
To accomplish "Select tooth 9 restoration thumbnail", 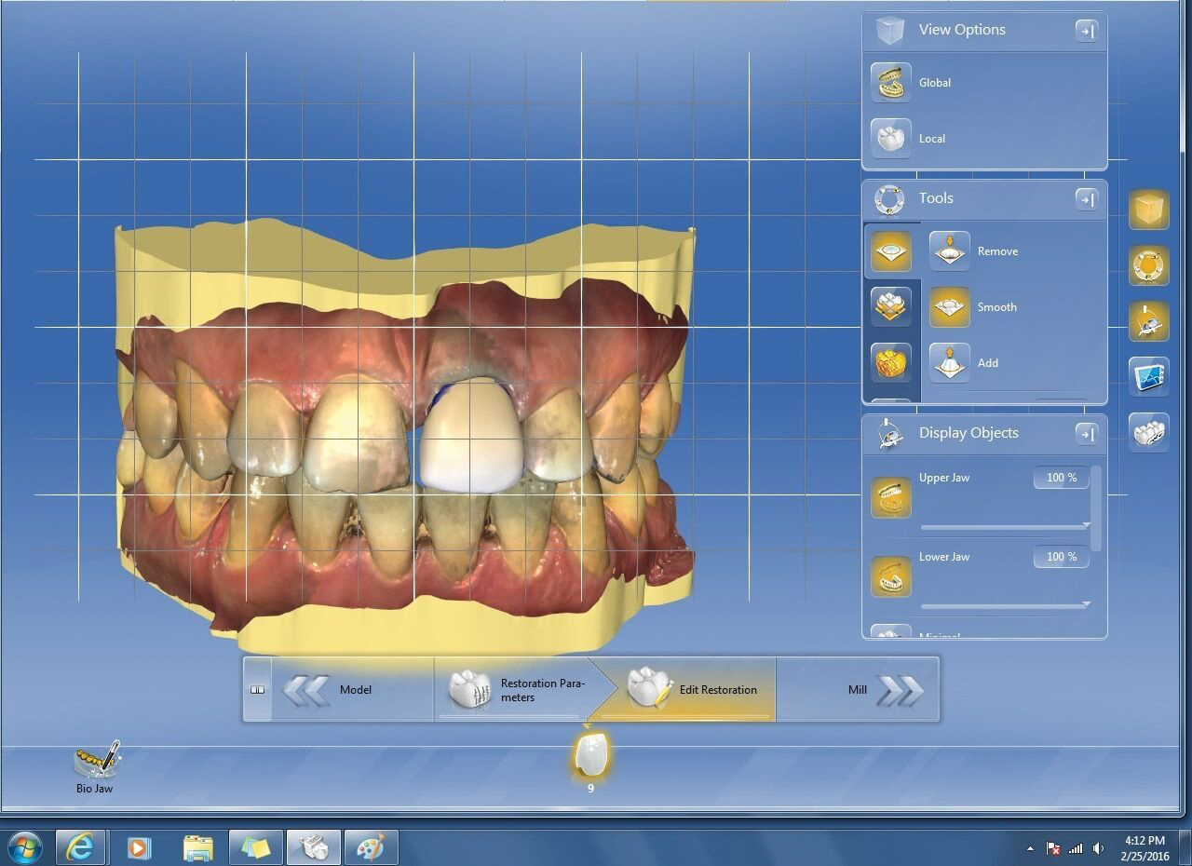I will point(591,755).
